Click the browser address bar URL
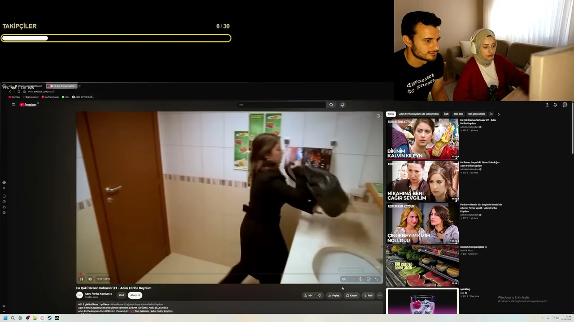This screenshot has width=574, height=322. pos(41,91)
